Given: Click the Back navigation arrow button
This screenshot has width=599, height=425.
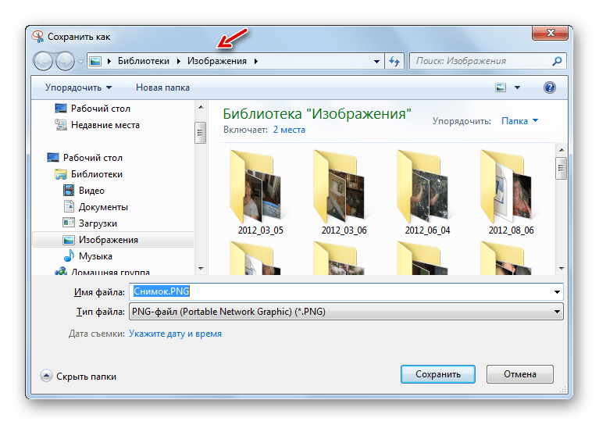Looking at the screenshot, I should (x=43, y=61).
